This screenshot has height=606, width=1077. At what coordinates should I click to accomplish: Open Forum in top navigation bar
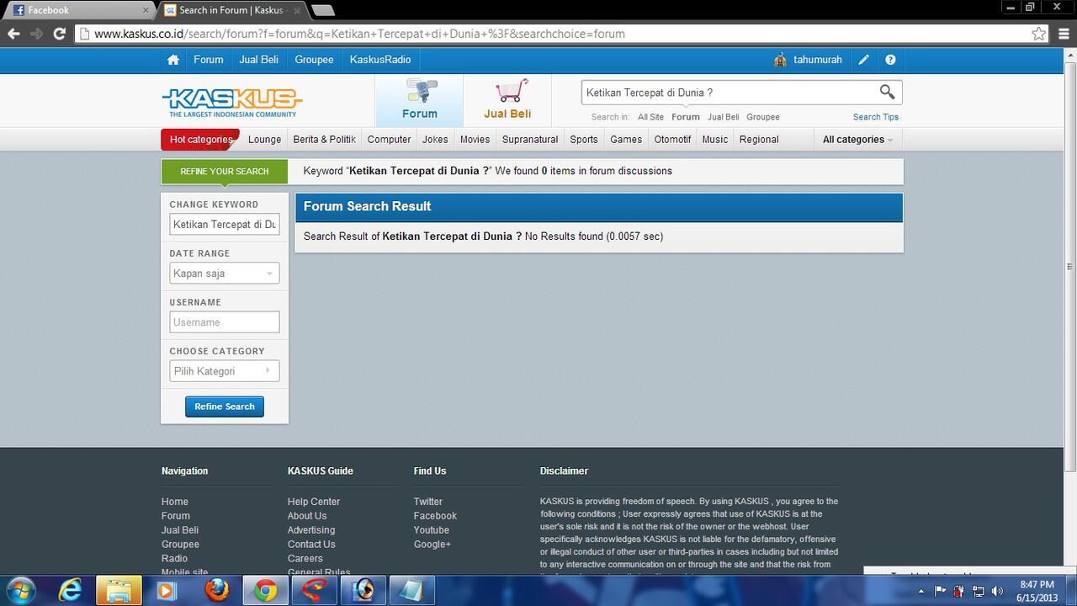coord(209,60)
